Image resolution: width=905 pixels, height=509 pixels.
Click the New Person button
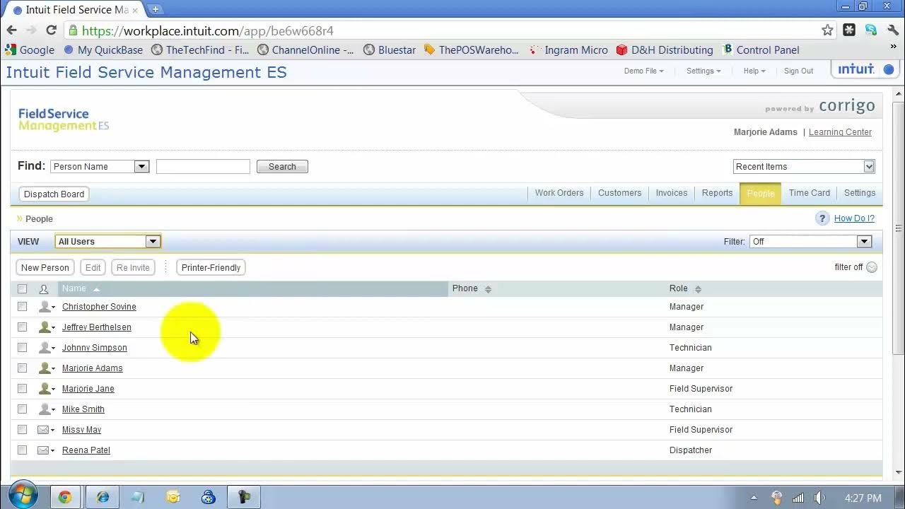click(x=45, y=268)
